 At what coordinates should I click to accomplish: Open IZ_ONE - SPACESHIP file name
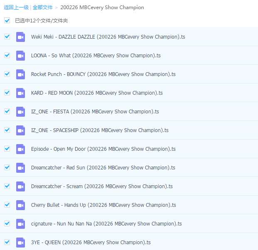(100, 130)
